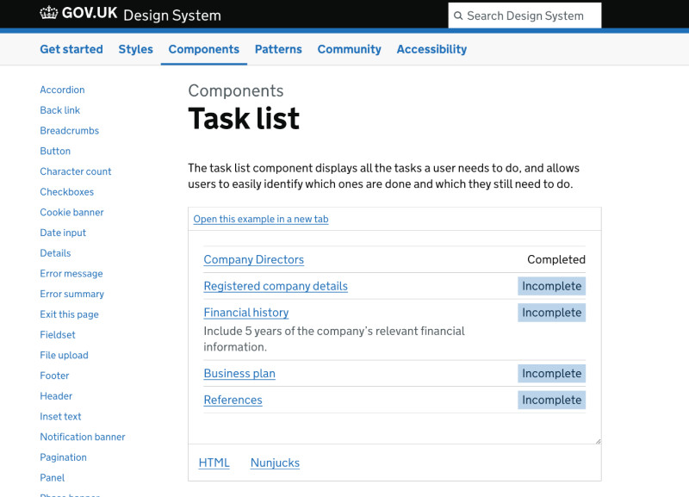
Task: Grab the example frame resize handle
Action: pyautogui.click(x=597, y=440)
